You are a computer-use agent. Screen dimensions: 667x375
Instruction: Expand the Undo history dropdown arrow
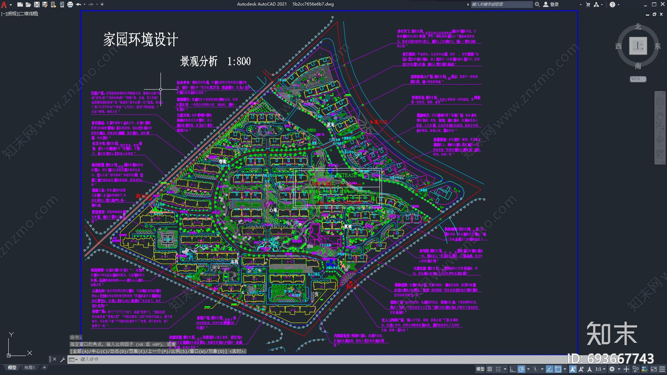click(x=85, y=4)
